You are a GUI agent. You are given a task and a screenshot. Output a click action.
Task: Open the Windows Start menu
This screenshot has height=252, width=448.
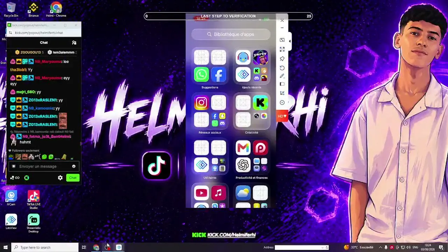click(x=6, y=247)
